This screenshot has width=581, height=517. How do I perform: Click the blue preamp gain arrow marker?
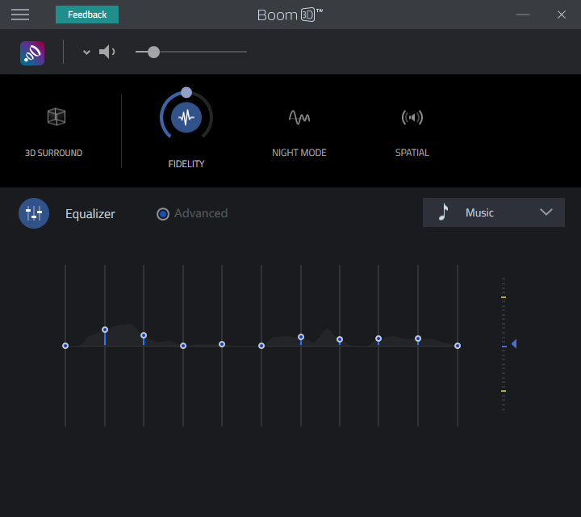coord(514,344)
